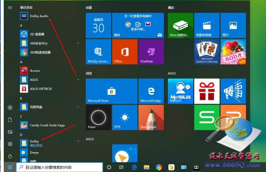Click the taskbar search box
266x172 pixels.
(59, 167)
